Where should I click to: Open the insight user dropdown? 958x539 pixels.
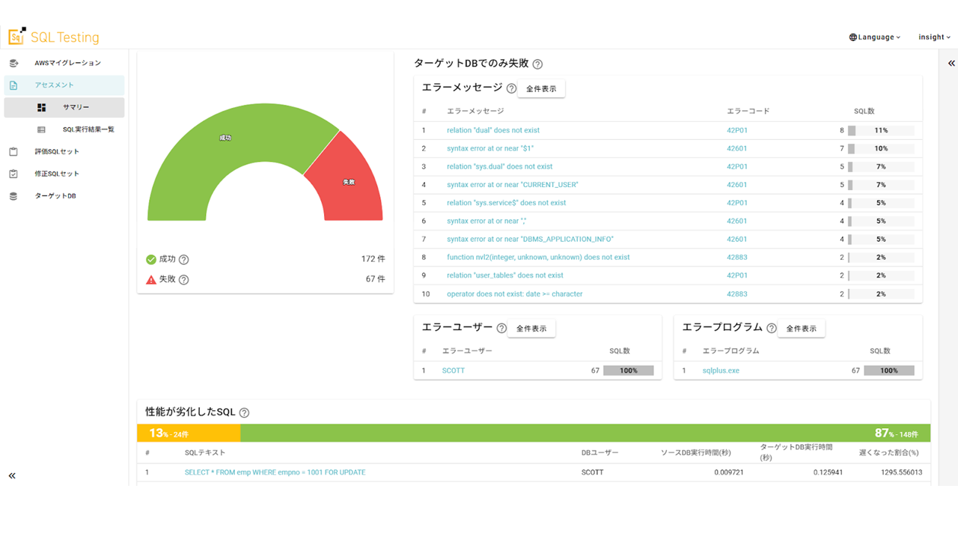pyautogui.click(x=934, y=37)
